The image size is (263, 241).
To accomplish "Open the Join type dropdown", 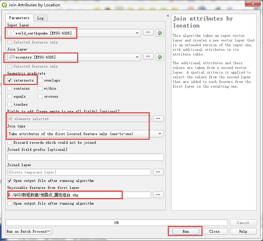I will click(x=85, y=134).
